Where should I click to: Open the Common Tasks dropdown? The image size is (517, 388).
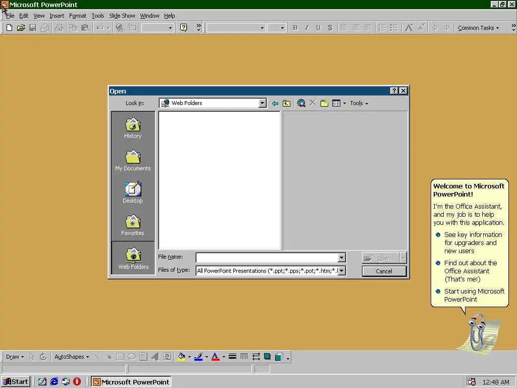[478, 28]
